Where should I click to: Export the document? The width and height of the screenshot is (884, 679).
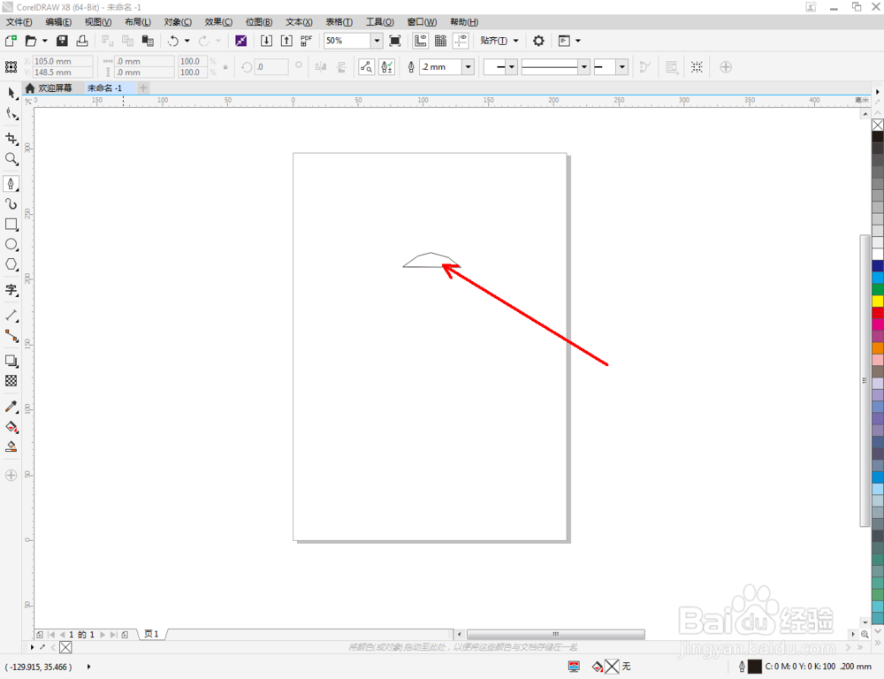[x=286, y=41]
